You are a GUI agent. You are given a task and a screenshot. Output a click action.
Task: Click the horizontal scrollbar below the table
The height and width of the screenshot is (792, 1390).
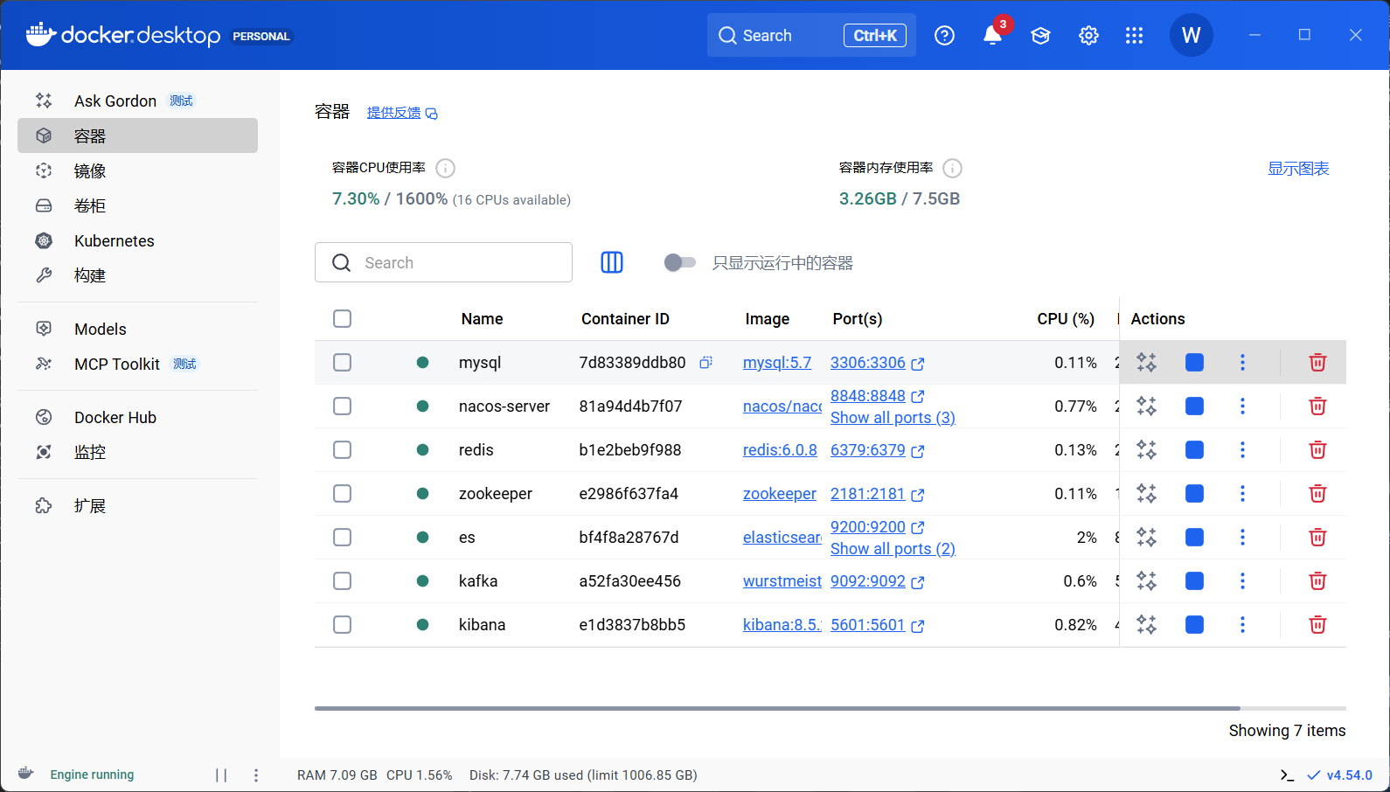pos(777,708)
